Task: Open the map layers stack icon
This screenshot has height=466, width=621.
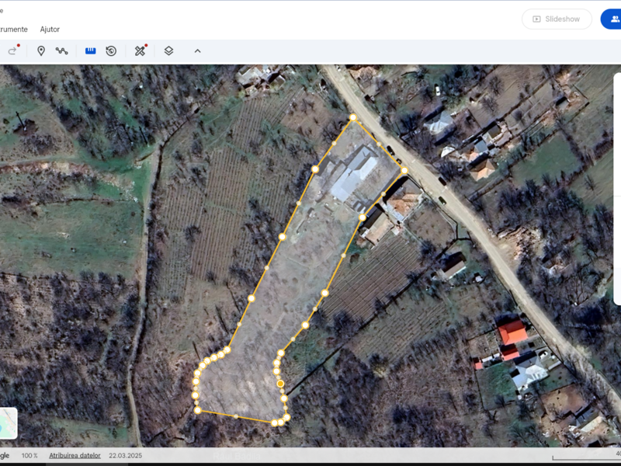Action: [x=168, y=50]
